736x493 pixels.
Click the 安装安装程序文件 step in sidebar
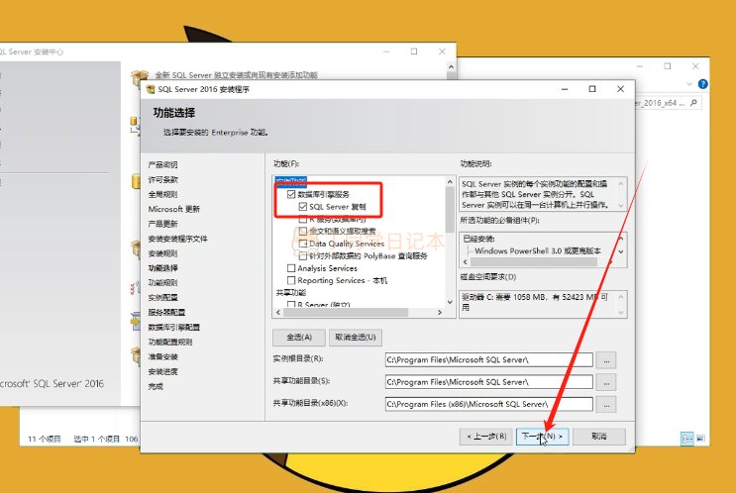(x=177, y=239)
